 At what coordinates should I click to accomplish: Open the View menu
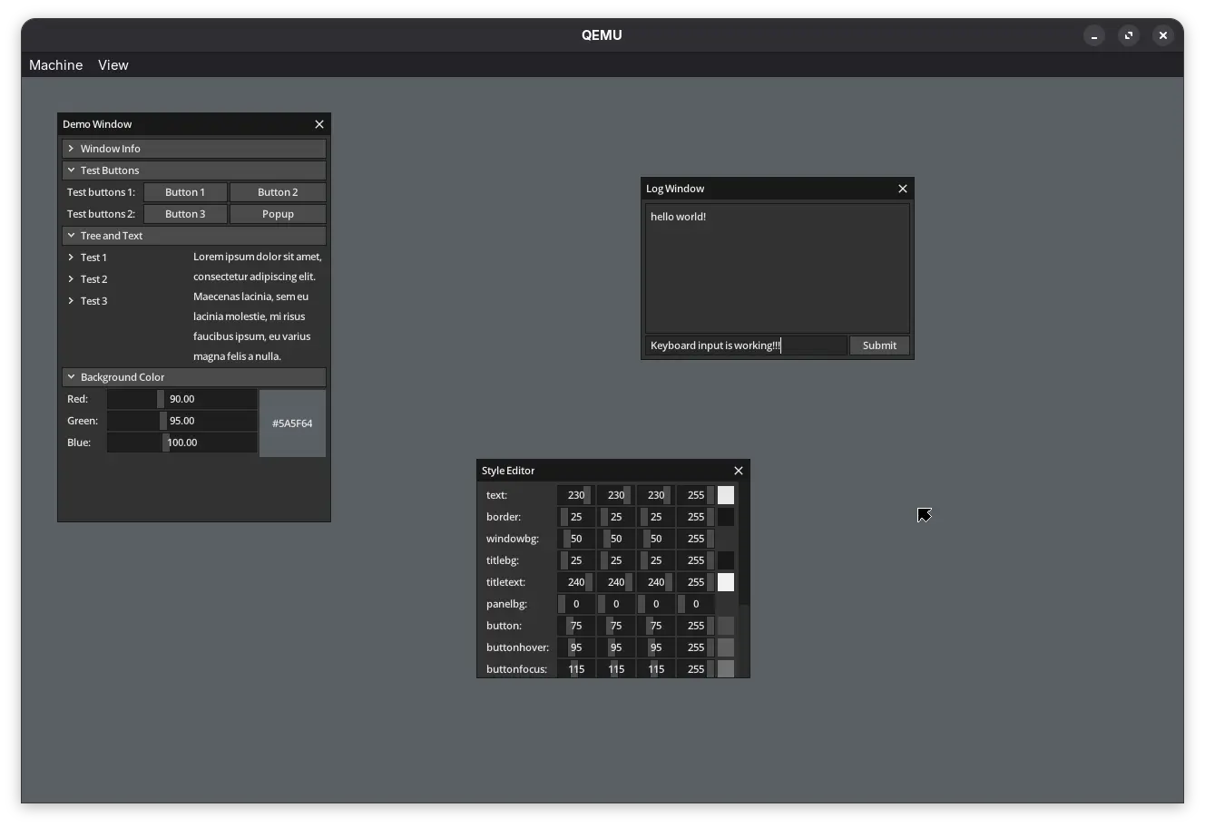tap(113, 64)
